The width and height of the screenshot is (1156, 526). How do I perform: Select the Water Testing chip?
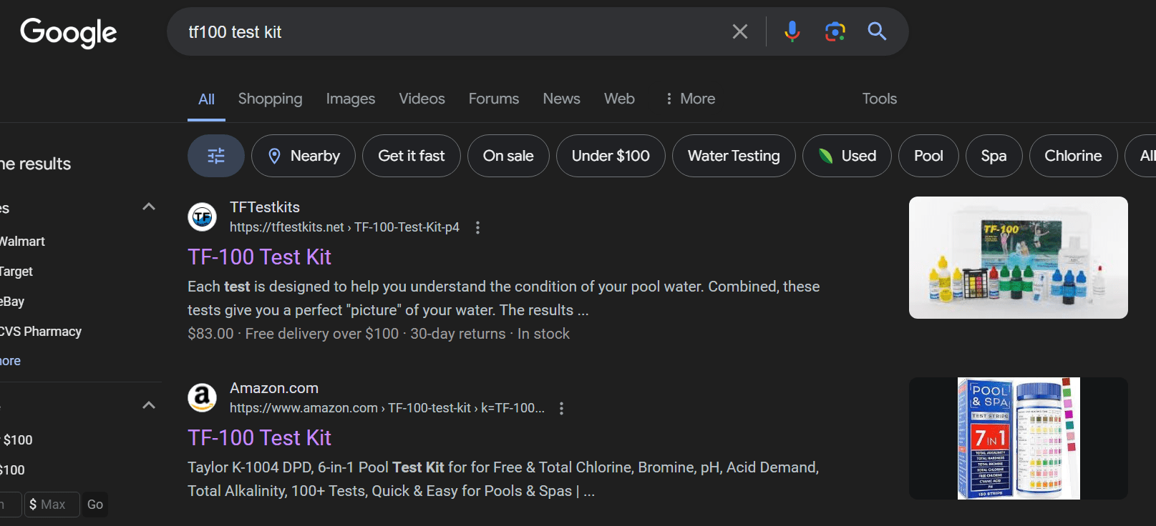[734, 156]
